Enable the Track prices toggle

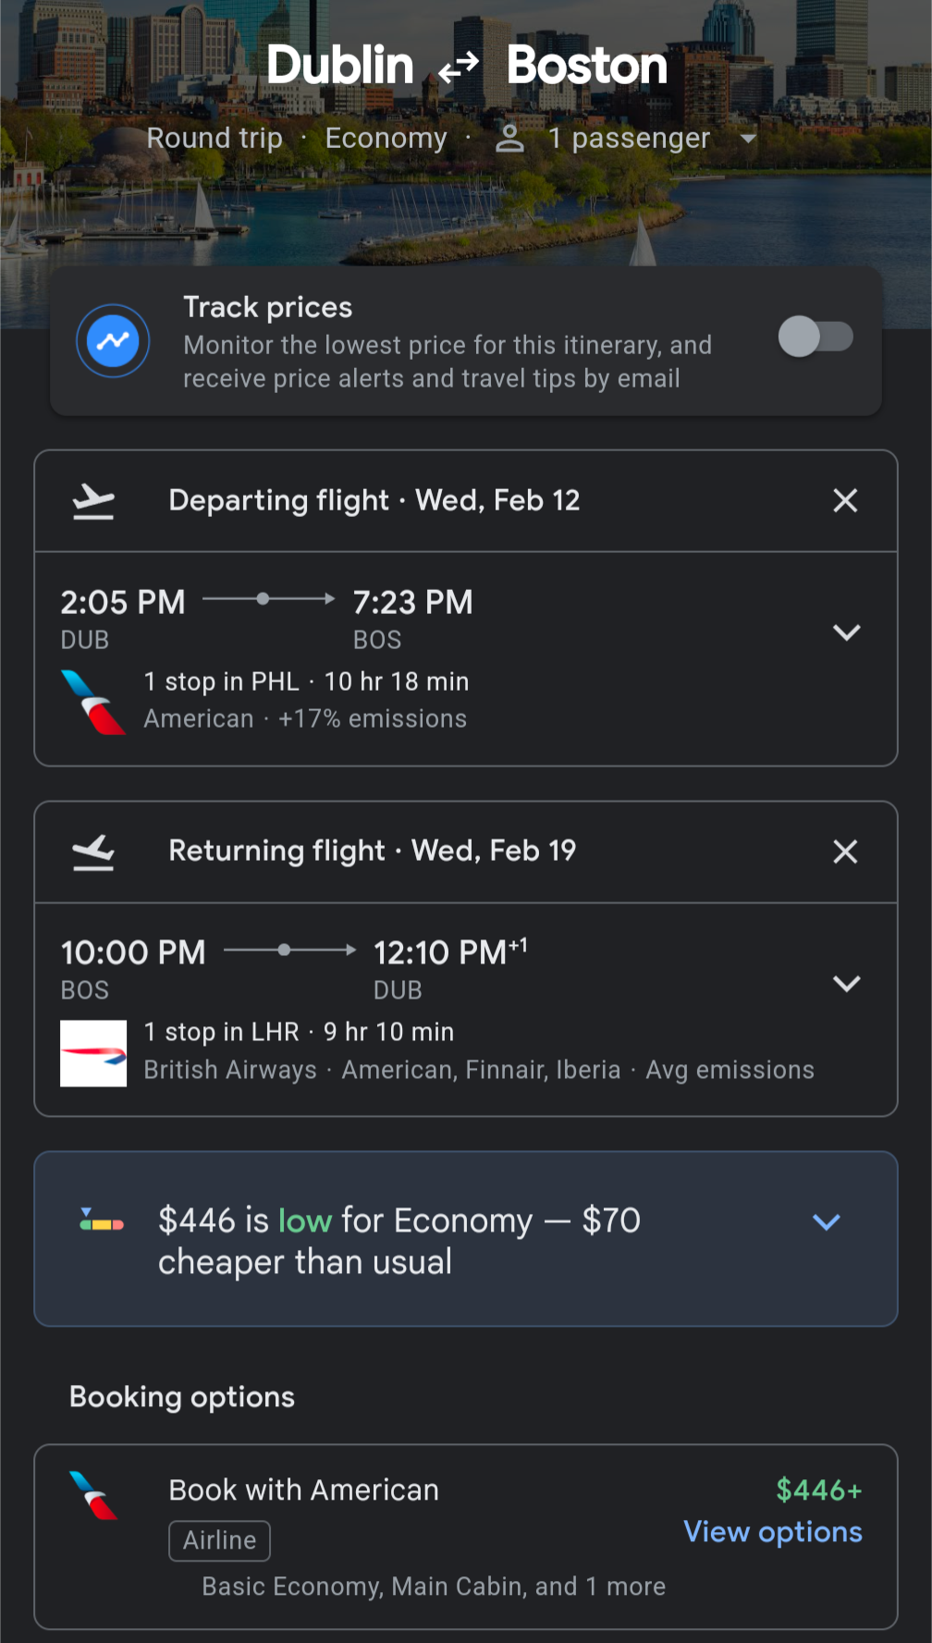815,337
